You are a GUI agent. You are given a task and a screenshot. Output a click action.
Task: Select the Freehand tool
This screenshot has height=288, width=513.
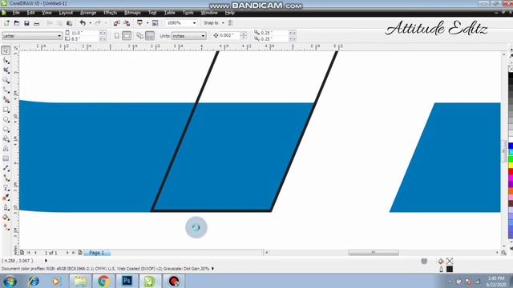(x=6, y=90)
